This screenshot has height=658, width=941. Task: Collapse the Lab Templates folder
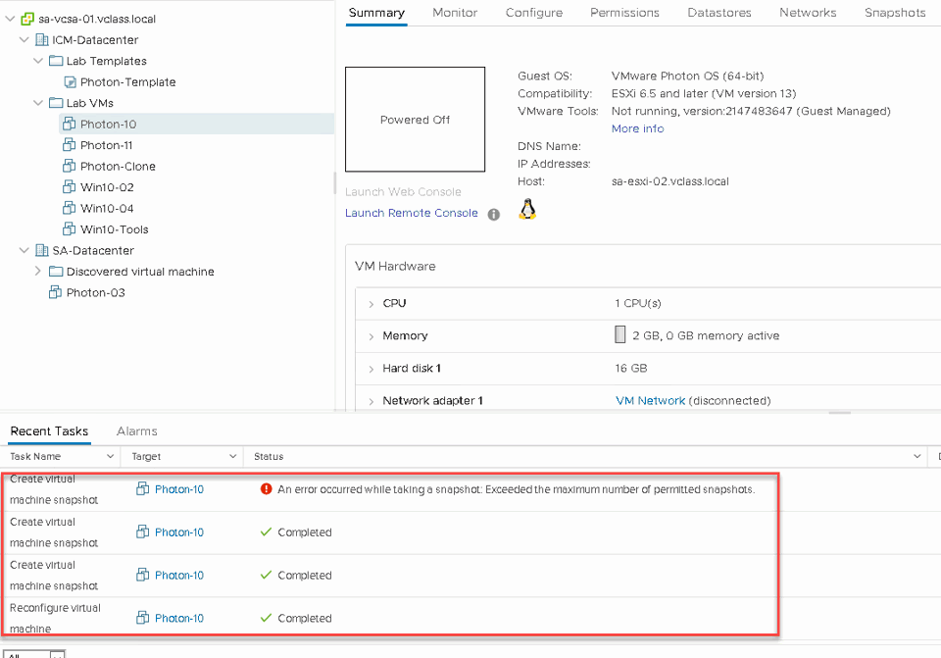point(38,61)
